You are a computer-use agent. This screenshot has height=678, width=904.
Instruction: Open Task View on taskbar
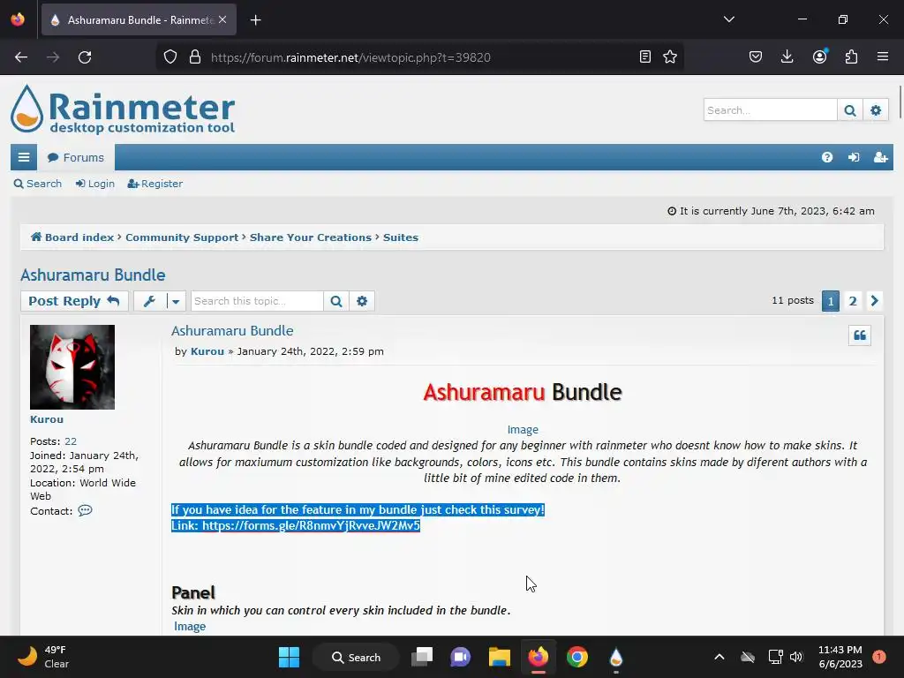click(x=421, y=657)
